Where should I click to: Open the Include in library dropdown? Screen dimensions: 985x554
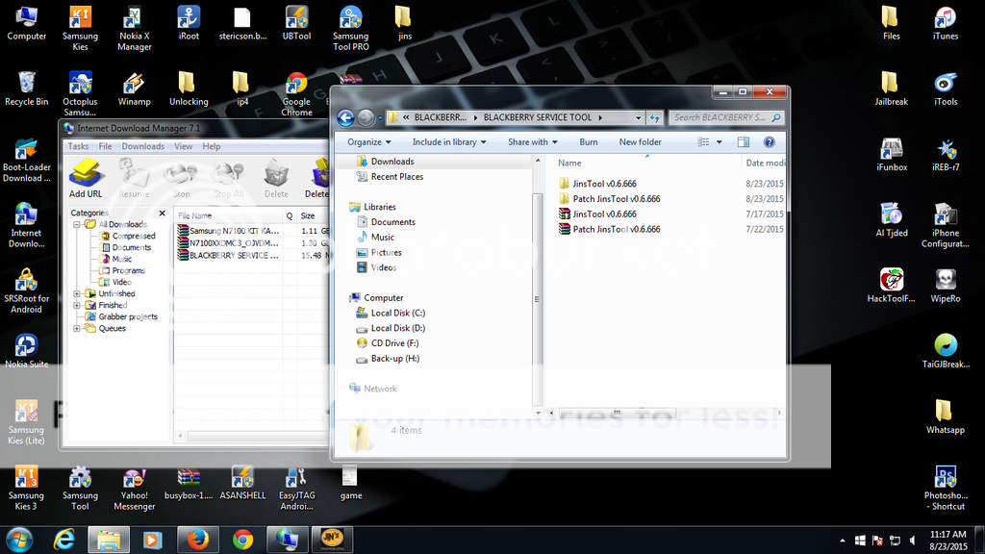point(449,141)
